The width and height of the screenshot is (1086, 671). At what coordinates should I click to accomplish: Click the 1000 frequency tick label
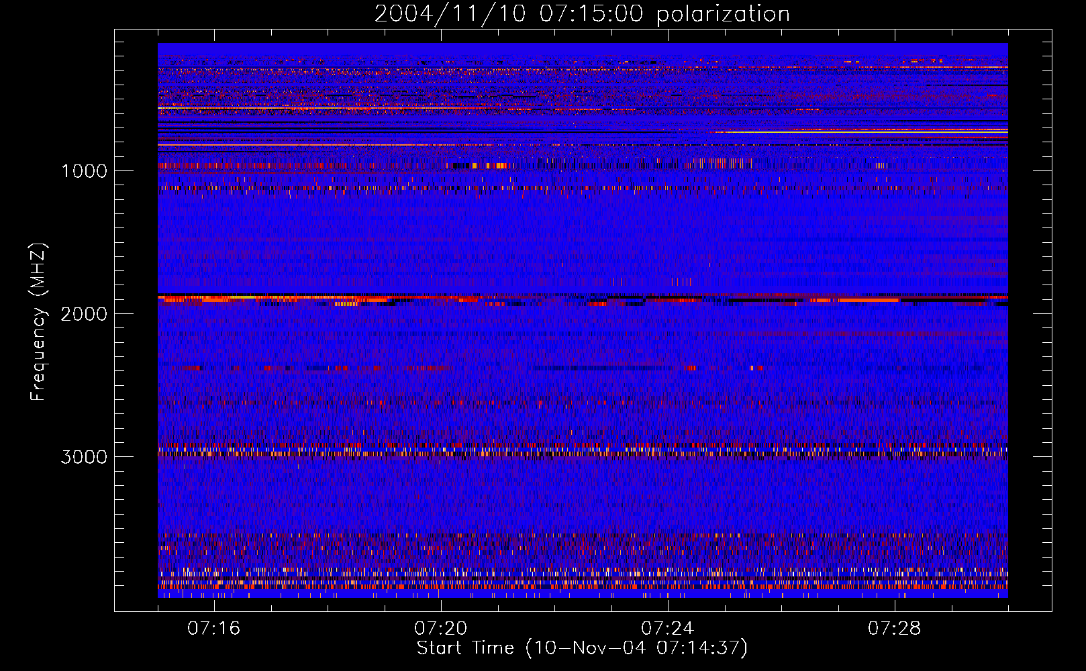(x=84, y=171)
